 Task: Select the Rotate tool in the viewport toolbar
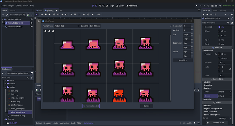tap(46, 15)
